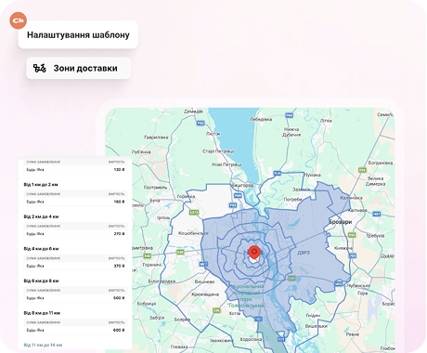Select the Від 1 км до 2 км heading
The image size is (427, 353).
41,185
